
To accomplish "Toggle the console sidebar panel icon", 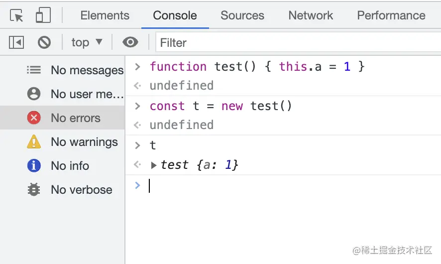I will coord(16,43).
